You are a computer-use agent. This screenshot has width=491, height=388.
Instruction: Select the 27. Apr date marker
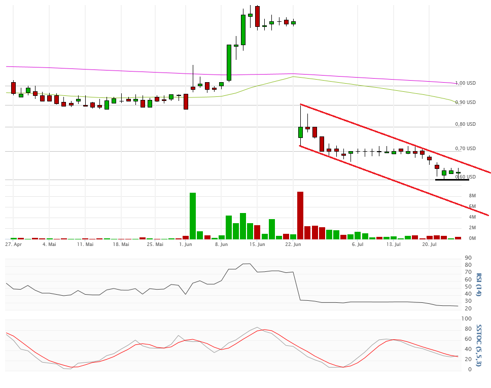pyautogui.click(x=14, y=244)
